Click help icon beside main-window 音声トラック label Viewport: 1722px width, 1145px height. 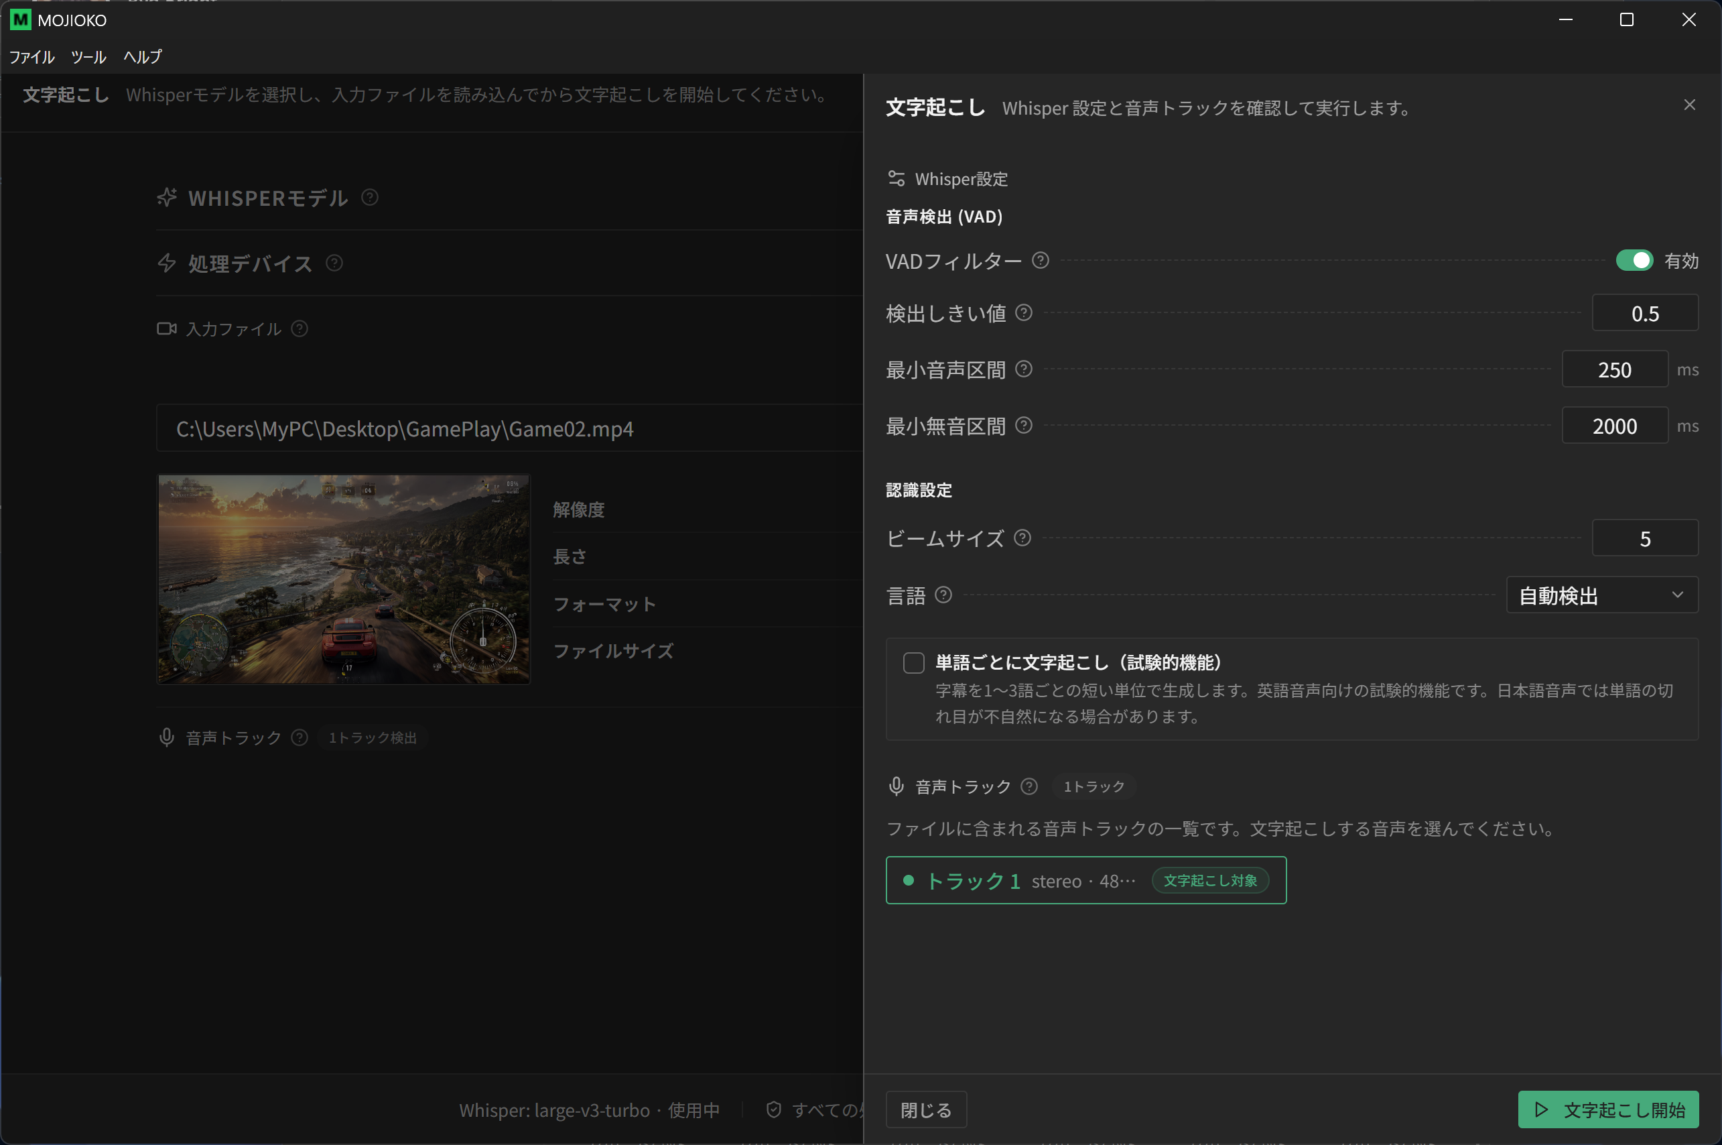click(x=299, y=737)
